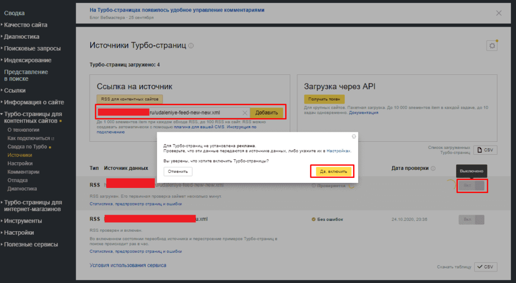Download the table as CSV

pyautogui.click(x=485, y=267)
